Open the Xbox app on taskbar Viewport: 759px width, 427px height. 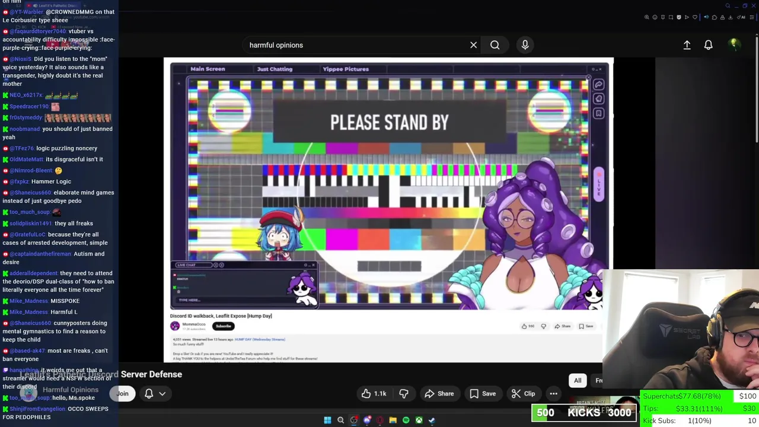point(419,420)
